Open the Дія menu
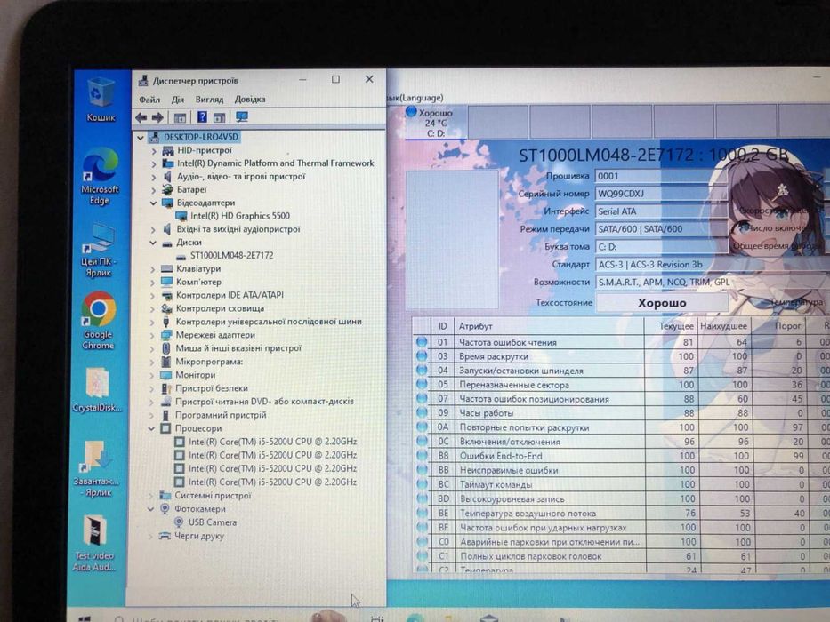 coord(178,100)
